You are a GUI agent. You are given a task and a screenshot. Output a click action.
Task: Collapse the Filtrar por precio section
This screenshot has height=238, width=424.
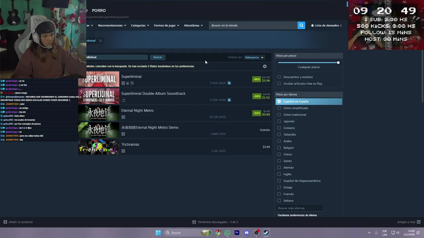tap(308, 56)
